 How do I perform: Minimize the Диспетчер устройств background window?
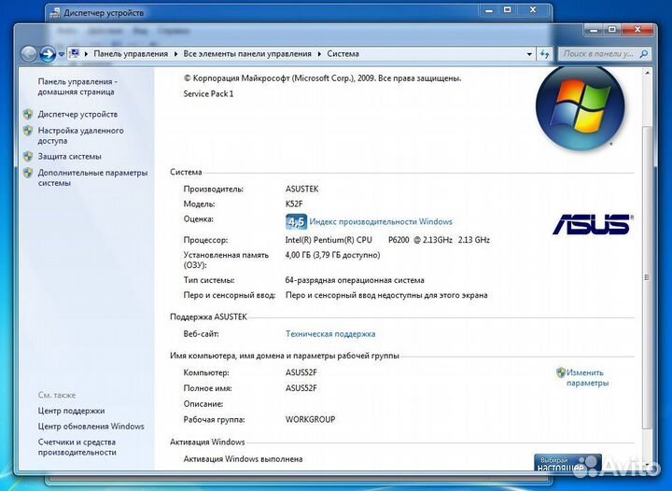pyautogui.click(x=489, y=10)
